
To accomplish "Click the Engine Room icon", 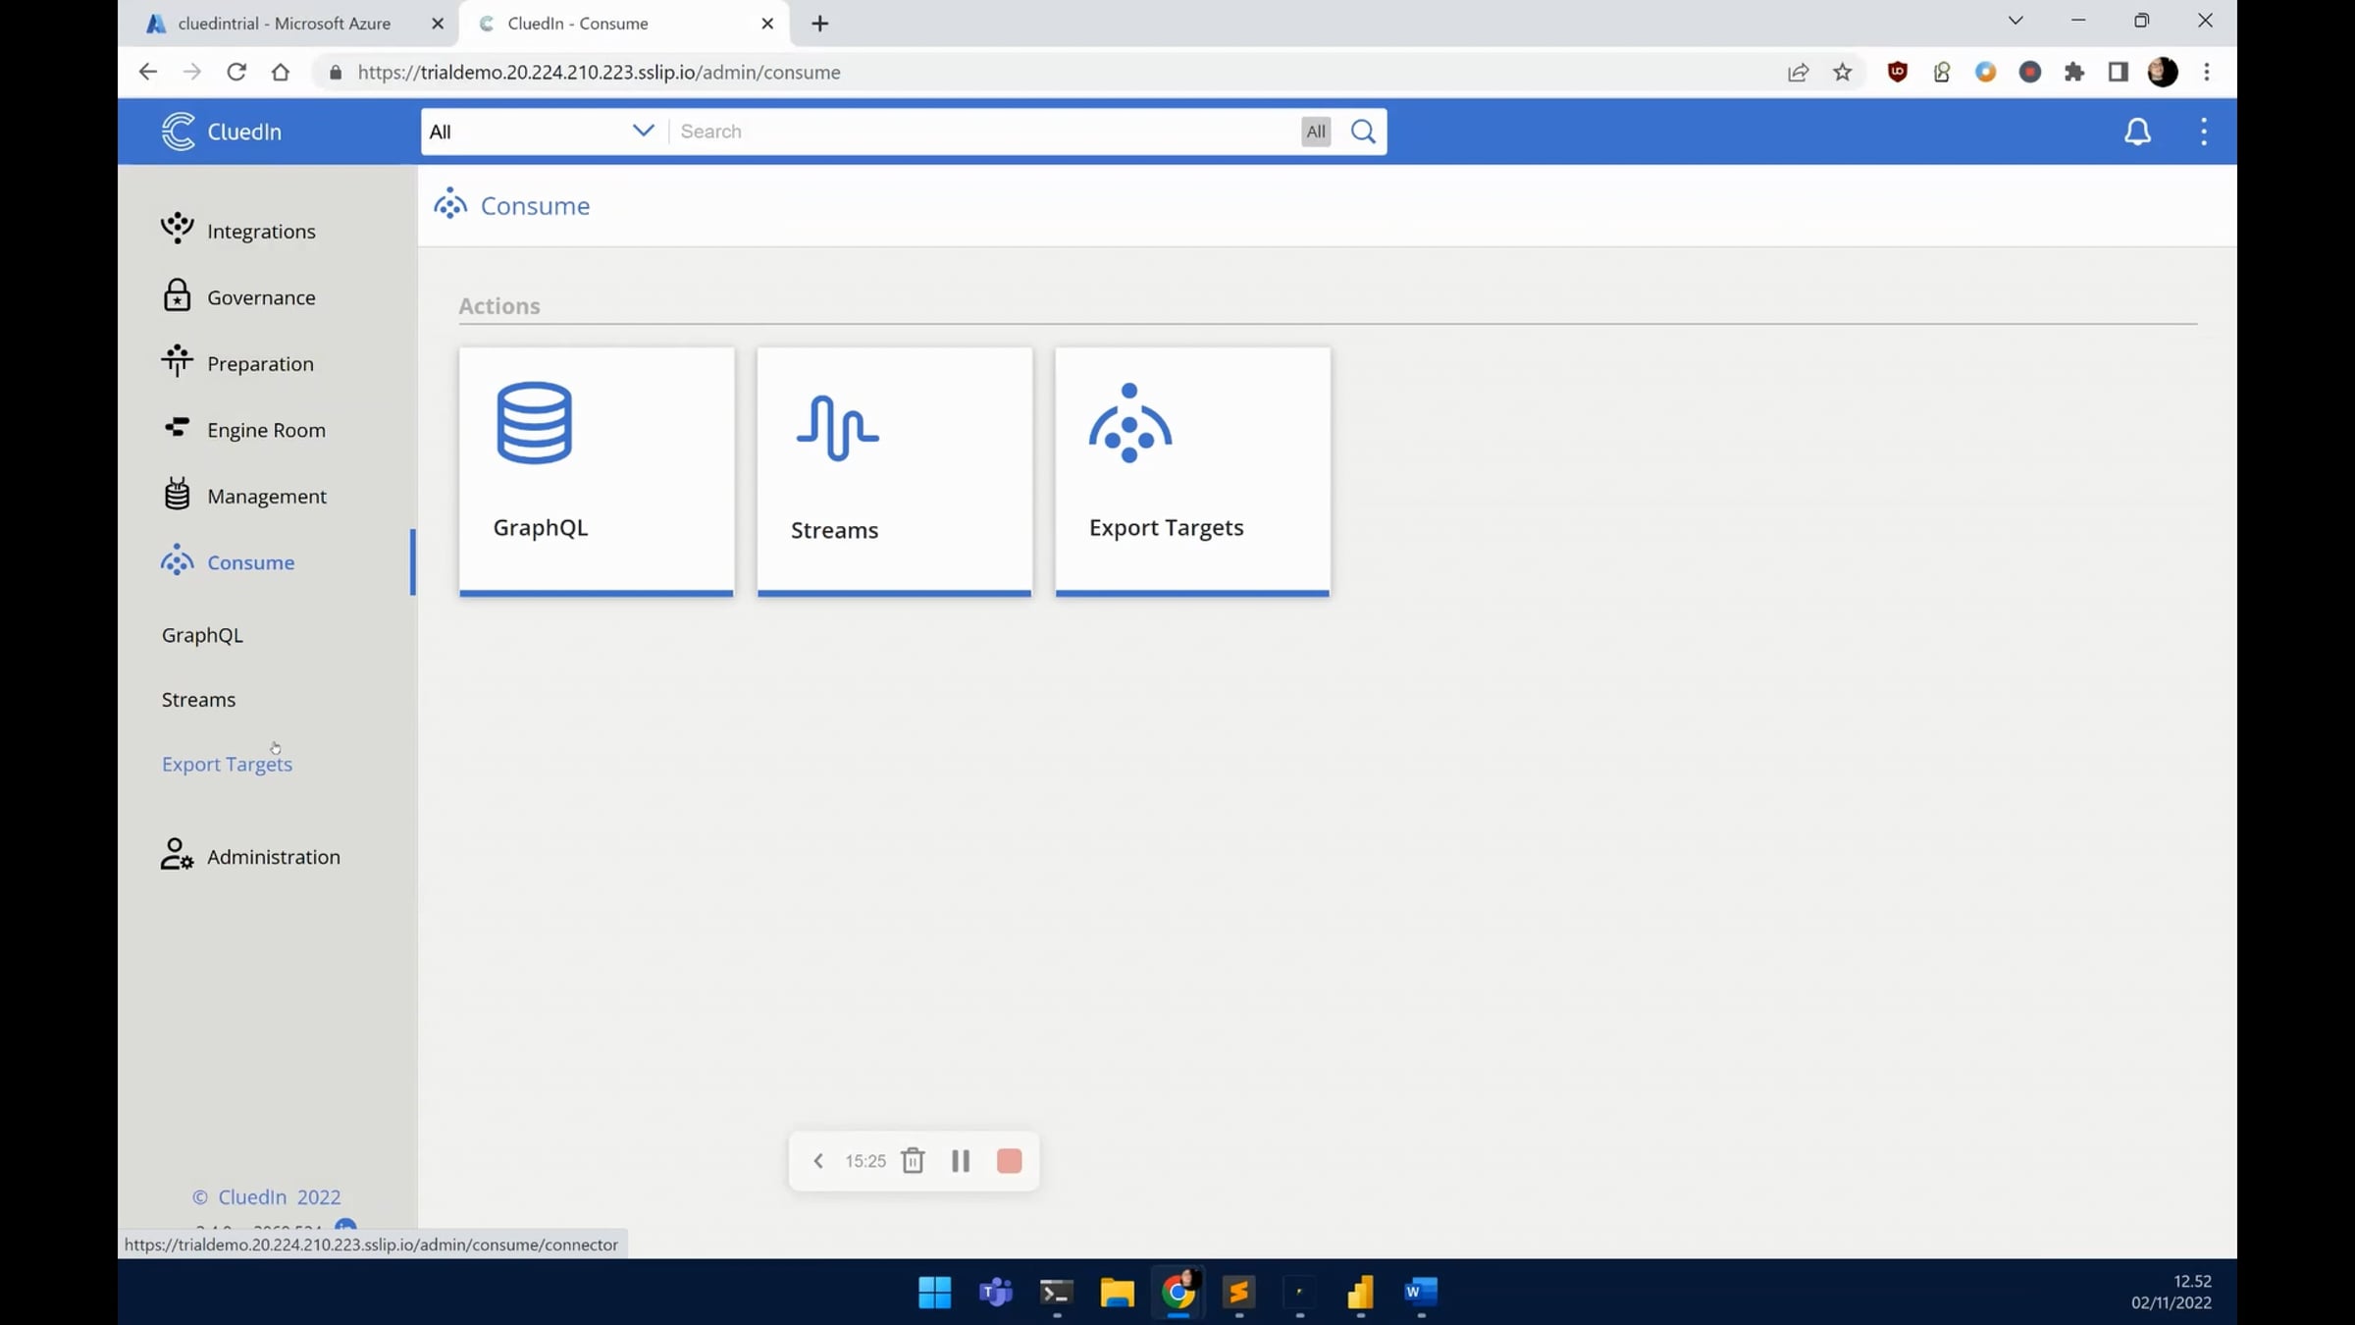I will 177,427.
